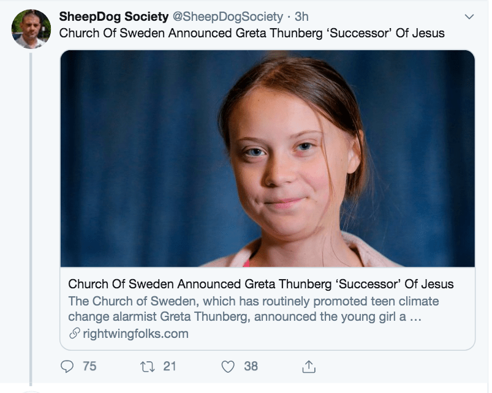Click the chain link icon beside rightwingfolks.com

tap(74, 334)
